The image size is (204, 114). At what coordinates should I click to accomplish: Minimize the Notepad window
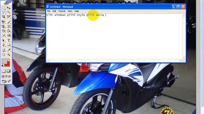tap(174, 7)
